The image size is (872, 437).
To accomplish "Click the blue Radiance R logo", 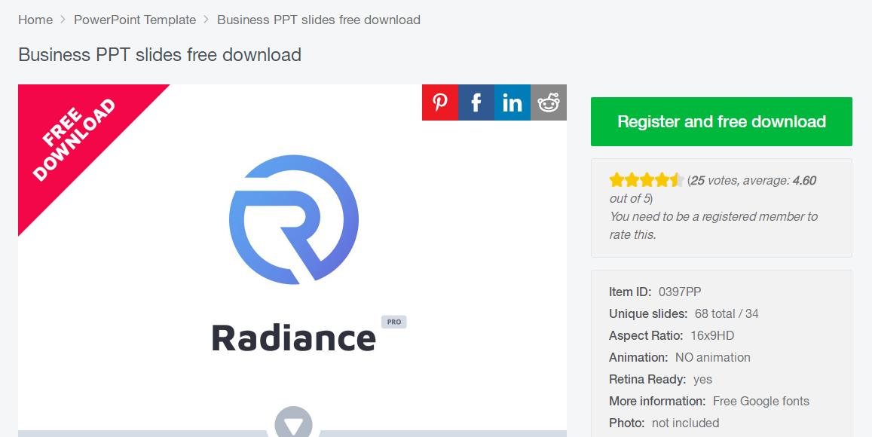I will tap(293, 219).
